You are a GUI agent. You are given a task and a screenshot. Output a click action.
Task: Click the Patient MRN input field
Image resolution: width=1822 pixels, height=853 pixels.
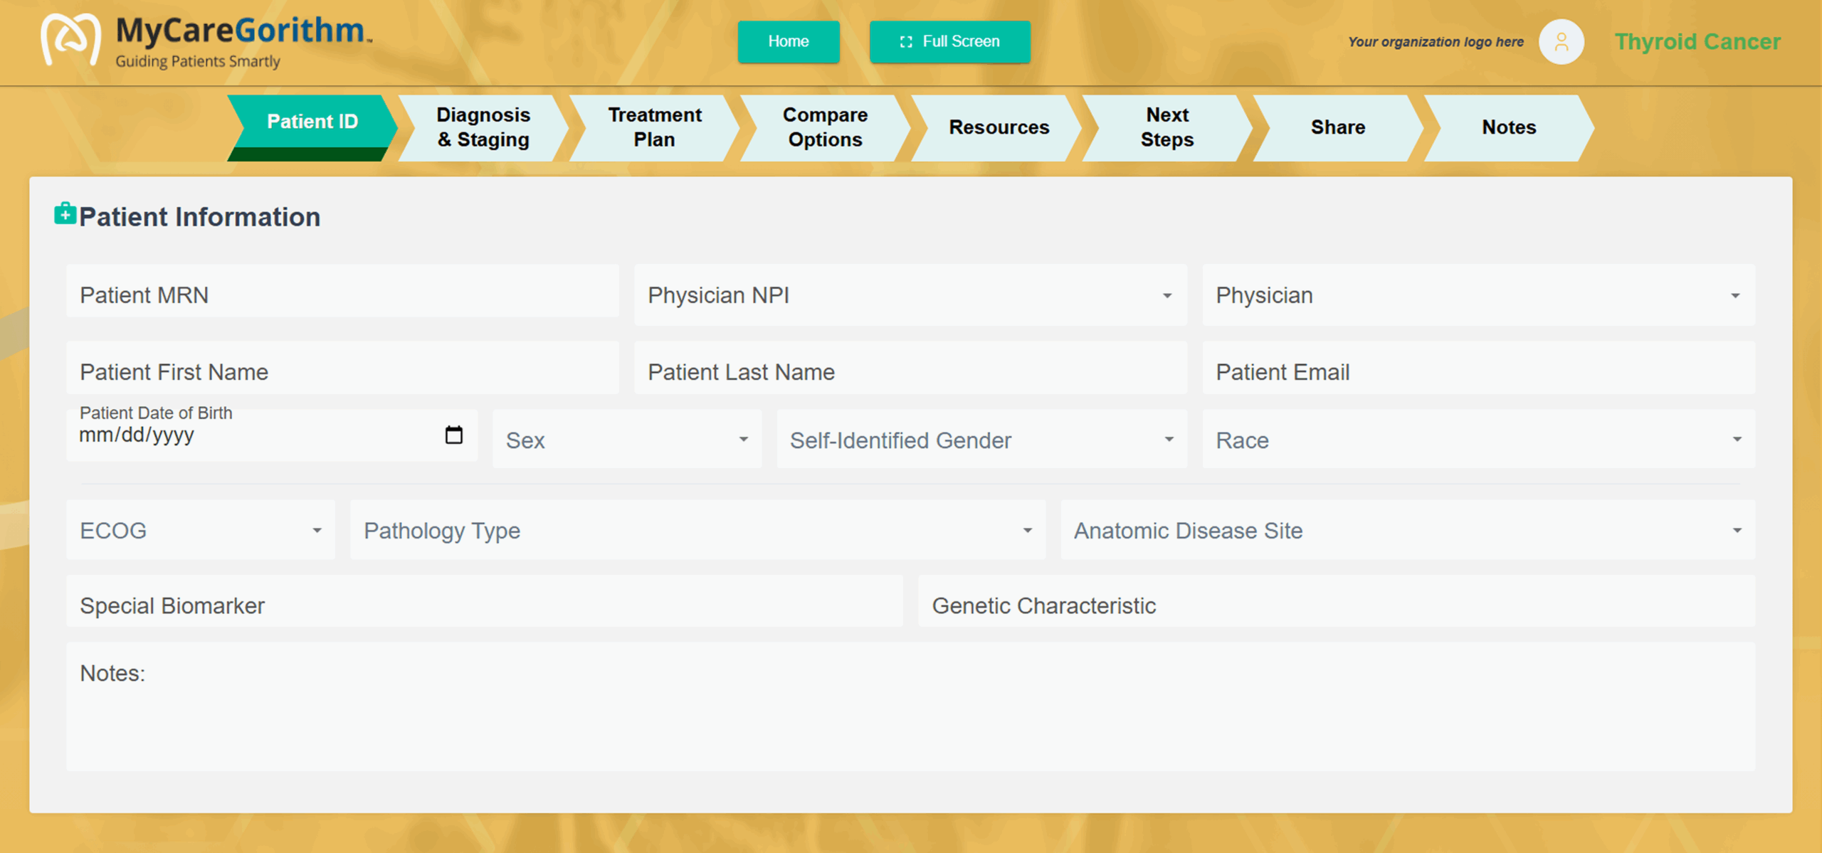[x=342, y=295]
